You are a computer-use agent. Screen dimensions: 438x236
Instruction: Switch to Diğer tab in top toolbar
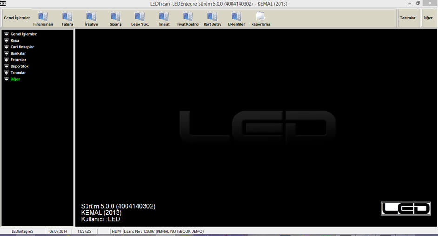click(x=428, y=18)
